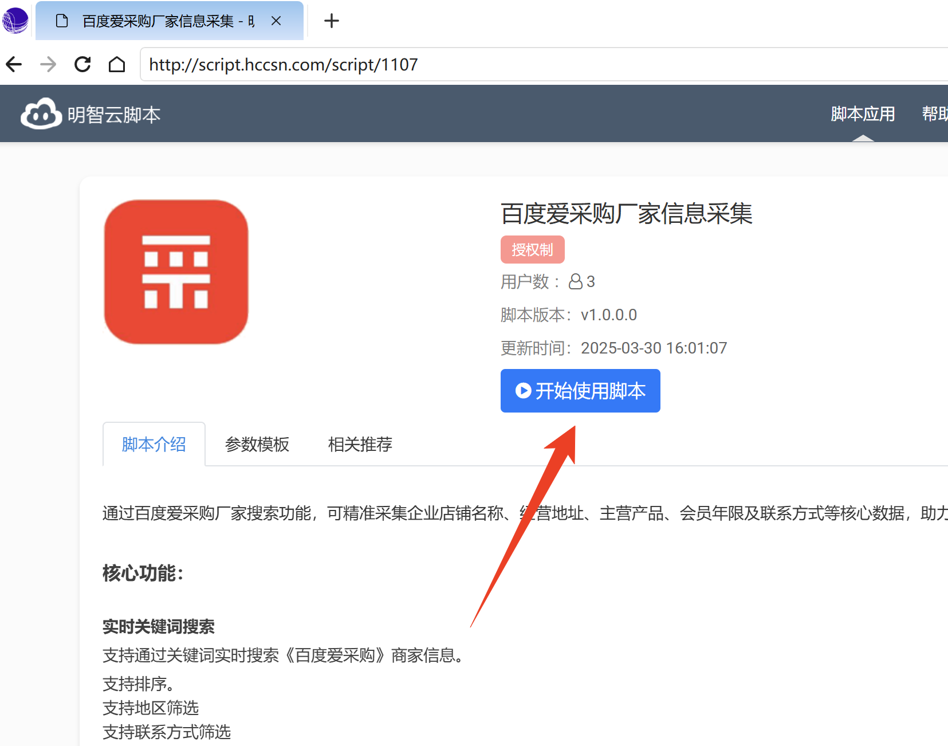Viewport: 948px width, 746px height.
Task: Click the line 支持地区筛选
Action: click(x=151, y=708)
